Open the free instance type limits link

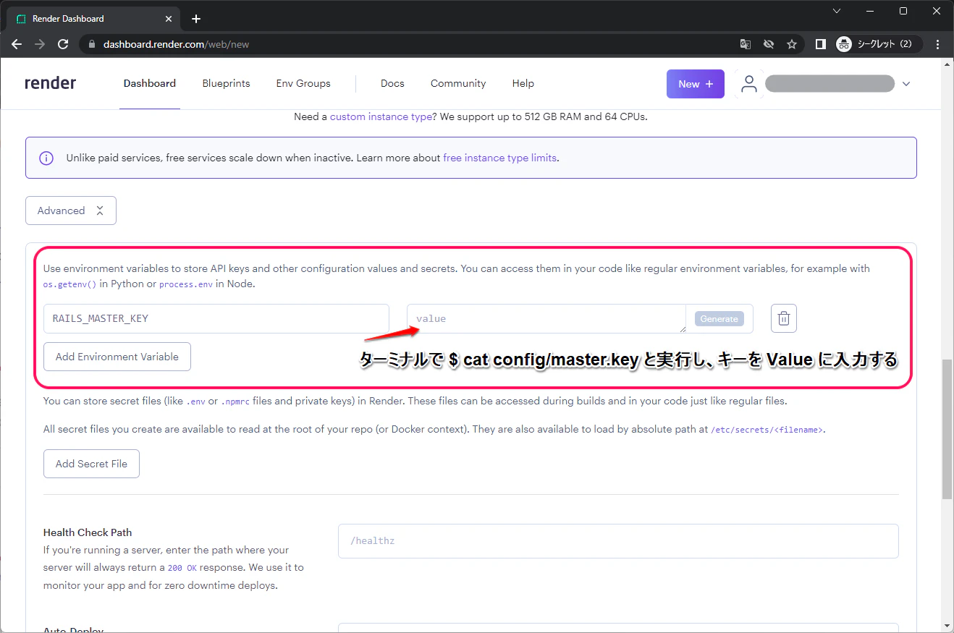pyautogui.click(x=499, y=158)
